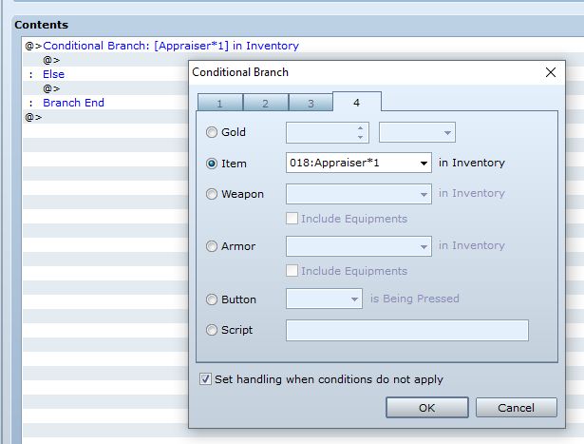584x444 pixels.
Task: Select the Button radio option
Action: 212,299
